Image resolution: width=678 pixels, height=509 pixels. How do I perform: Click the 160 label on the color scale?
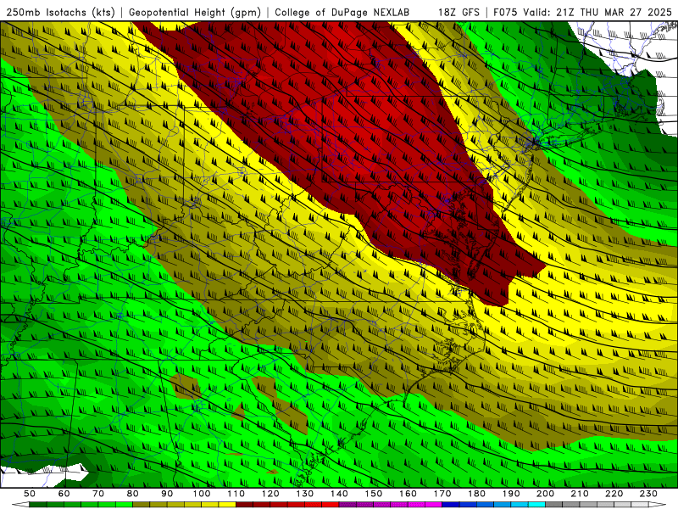click(408, 494)
